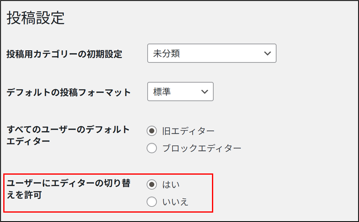
Task: Click the すべてのユーザーのデフォルトエディター label
Action: coord(68,135)
